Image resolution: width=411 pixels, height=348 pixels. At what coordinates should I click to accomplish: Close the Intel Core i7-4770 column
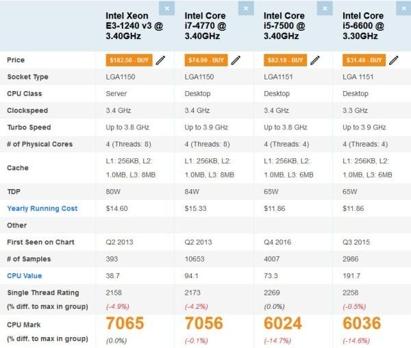246,9
